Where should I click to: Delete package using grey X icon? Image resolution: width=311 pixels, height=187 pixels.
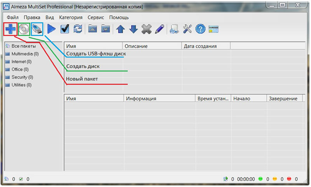(x=147, y=29)
